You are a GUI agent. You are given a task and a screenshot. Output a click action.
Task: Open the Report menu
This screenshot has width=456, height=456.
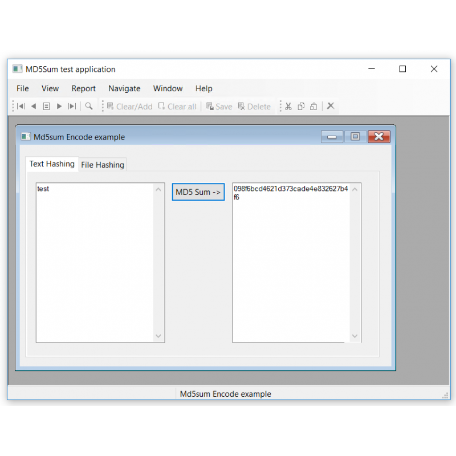pyautogui.click(x=83, y=88)
